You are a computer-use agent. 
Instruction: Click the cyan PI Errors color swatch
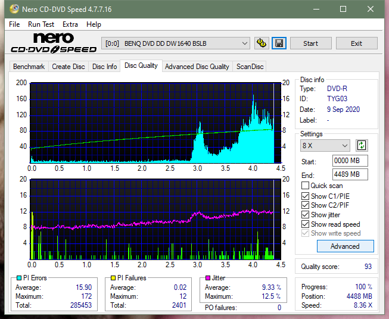click(x=19, y=278)
